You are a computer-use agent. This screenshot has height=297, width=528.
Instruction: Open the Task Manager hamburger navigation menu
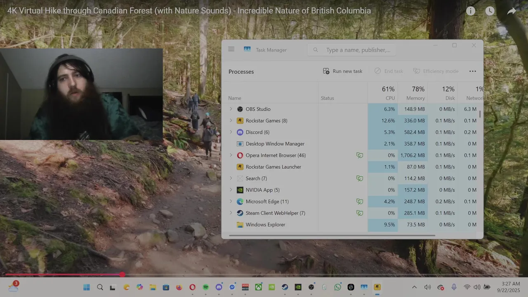[x=231, y=49]
